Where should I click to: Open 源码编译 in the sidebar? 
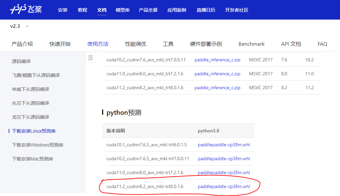tap(21, 61)
